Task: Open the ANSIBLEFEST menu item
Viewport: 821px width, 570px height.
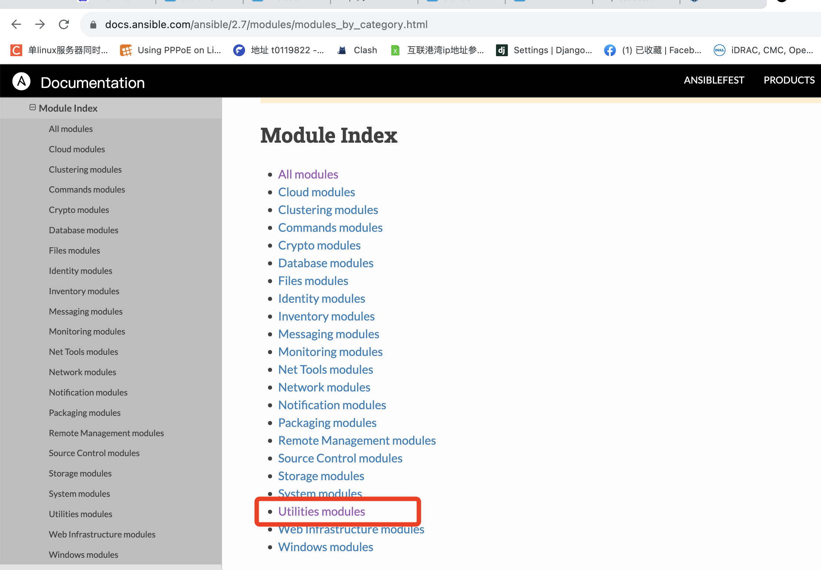Action: (x=714, y=80)
